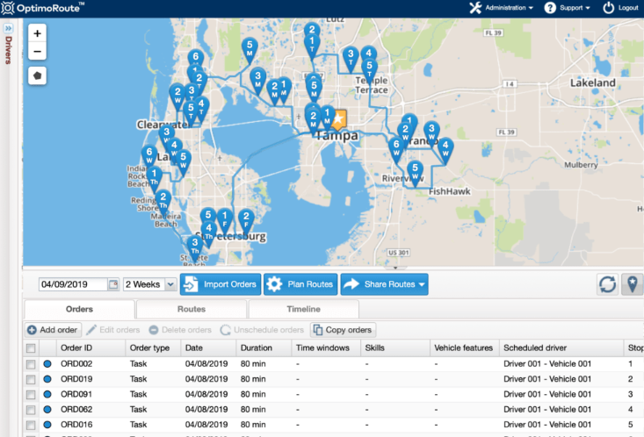Click Driver 001 - Vehicle 001 for ORD016
This screenshot has height=437, width=644.
(x=547, y=425)
